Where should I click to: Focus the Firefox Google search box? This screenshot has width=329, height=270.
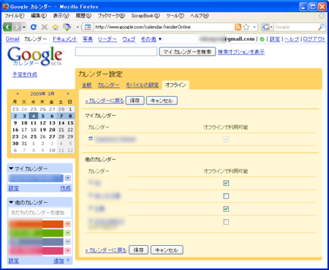click(x=295, y=27)
